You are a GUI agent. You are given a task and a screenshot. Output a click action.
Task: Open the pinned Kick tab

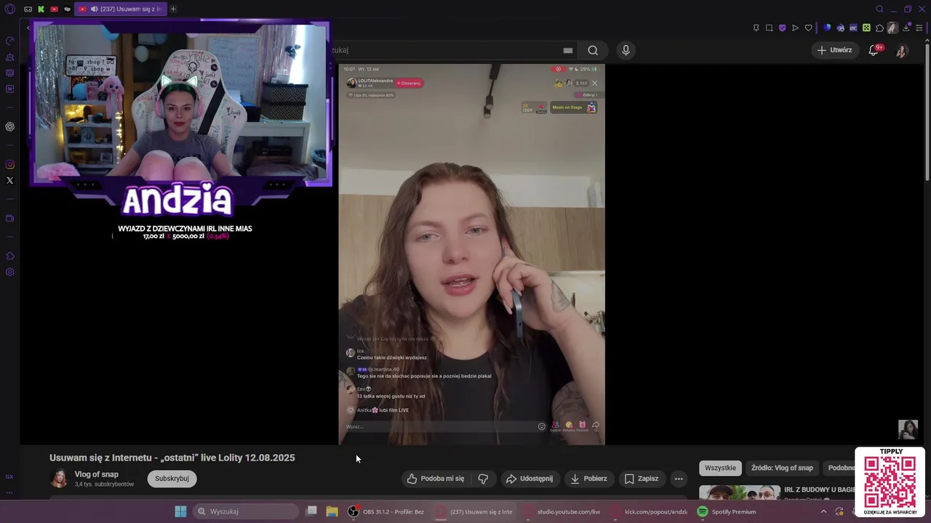(41, 9)
